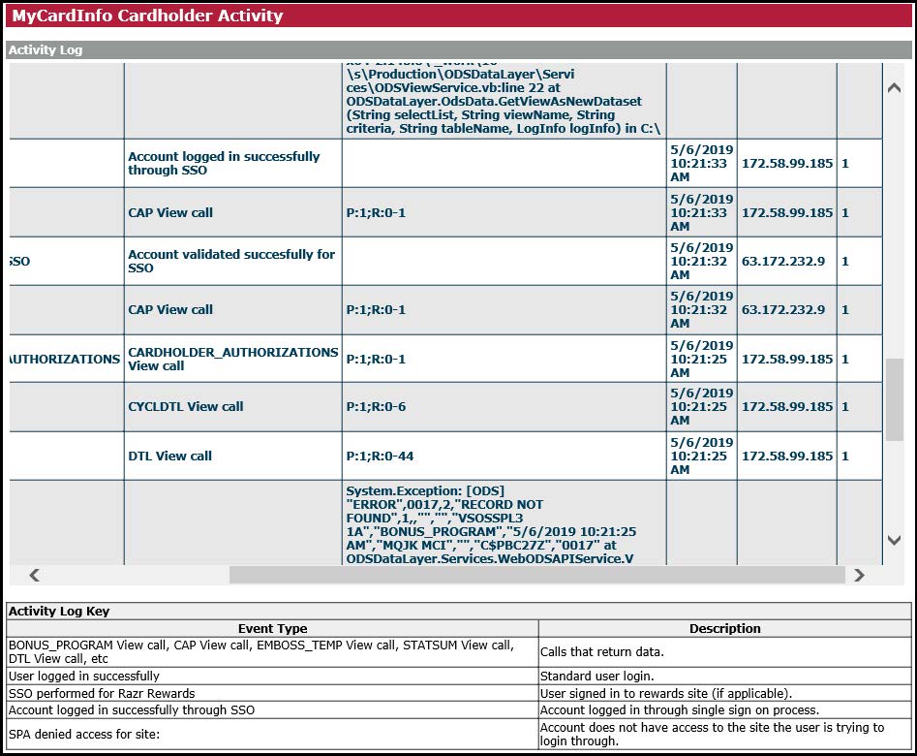
Task: Click the timestamp of the DTL View call row
Action: coord(701,457)
